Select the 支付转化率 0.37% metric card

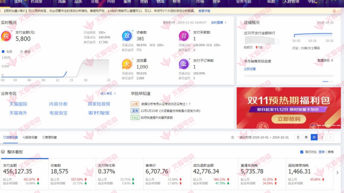120,174
